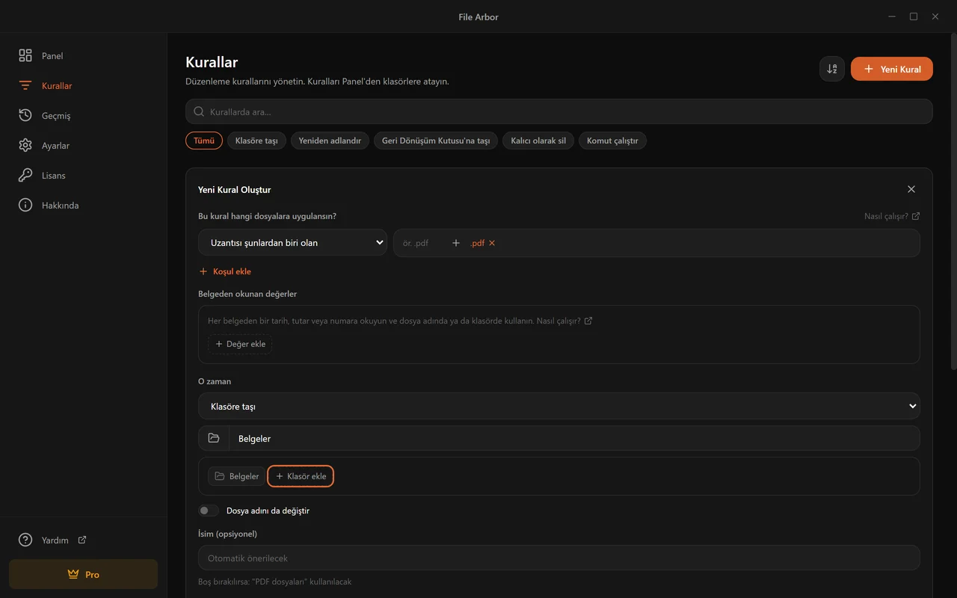Click the Belgeler folder path field
Screen dimensions: 957x598
point(574,438)
